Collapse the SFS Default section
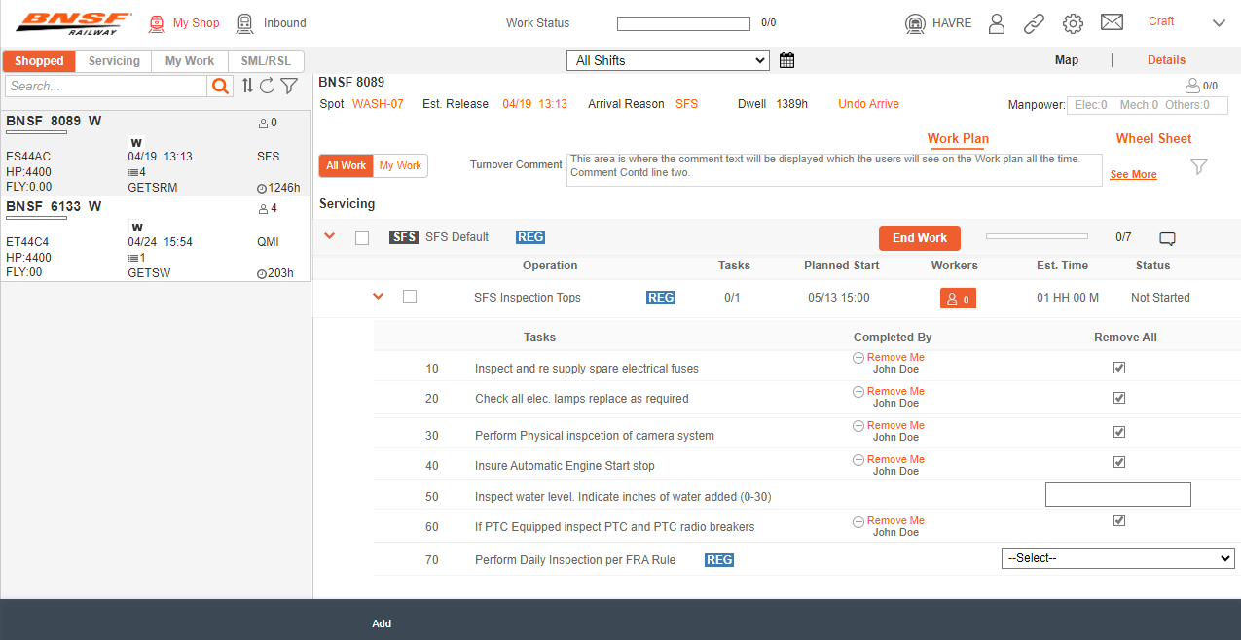This screenshot has width=1241, height=640. tap(329, 236)
